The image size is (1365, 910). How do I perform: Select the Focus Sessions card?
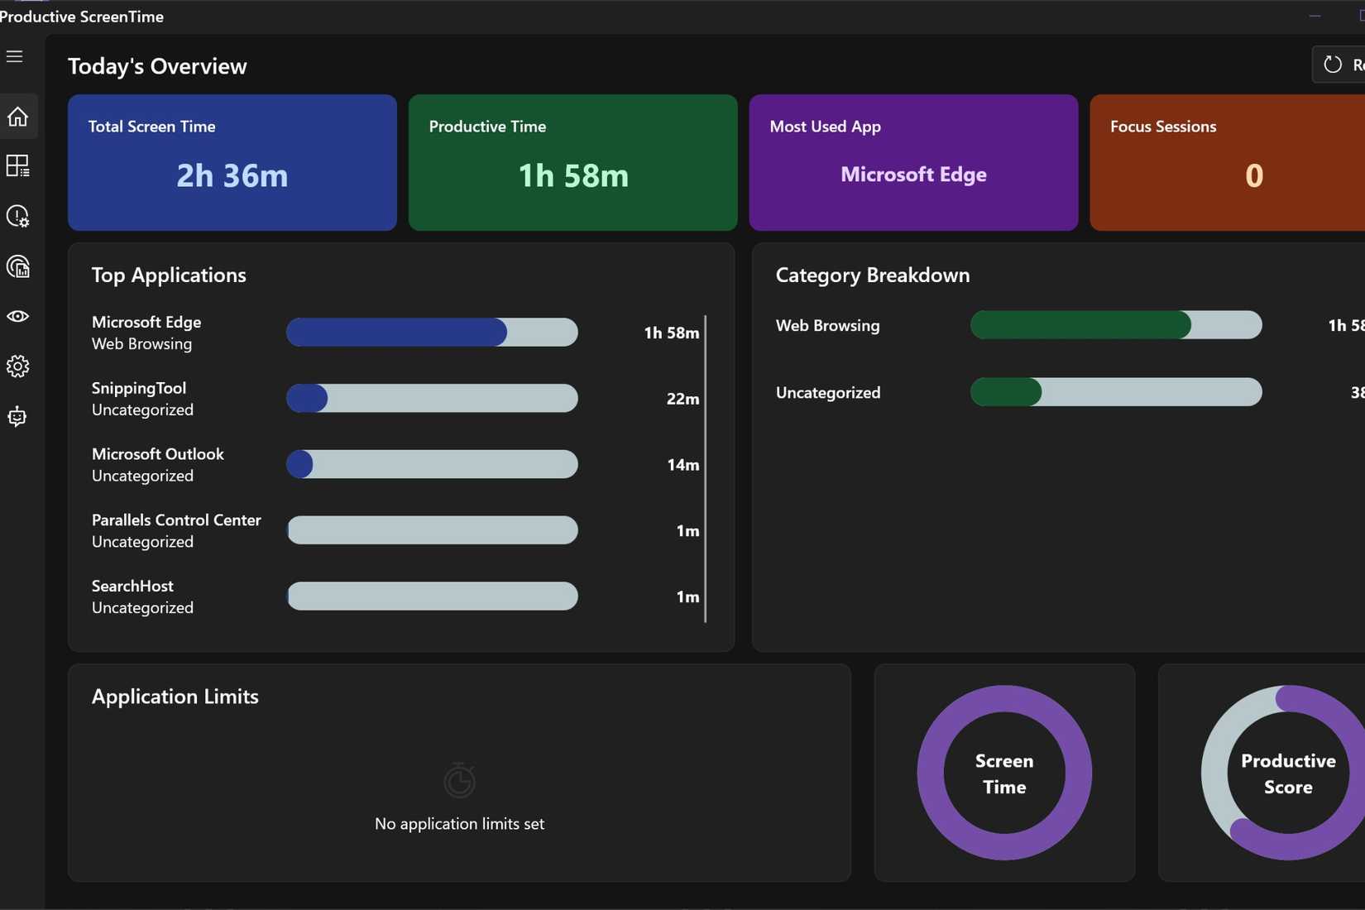click(1228, 162)
